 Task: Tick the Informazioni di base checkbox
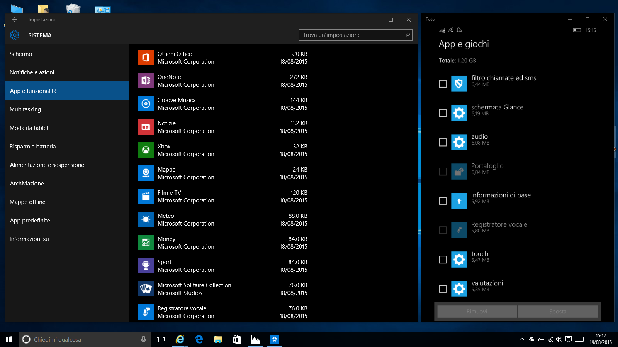click(x=443, y=201)
